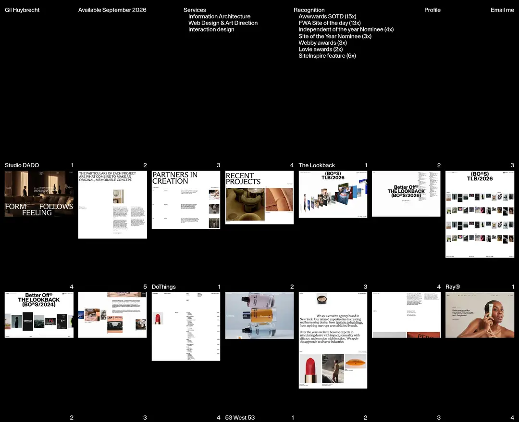The height and width of the screenshot is (422, 519).
Task: View the Ray® skincare hero thumbnail
Action: (x=480, y=315)
